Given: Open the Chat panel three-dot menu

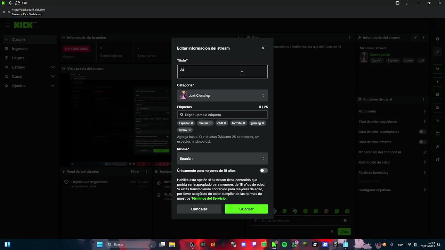Looking at the screenshot, I should [x=350, y=37].
